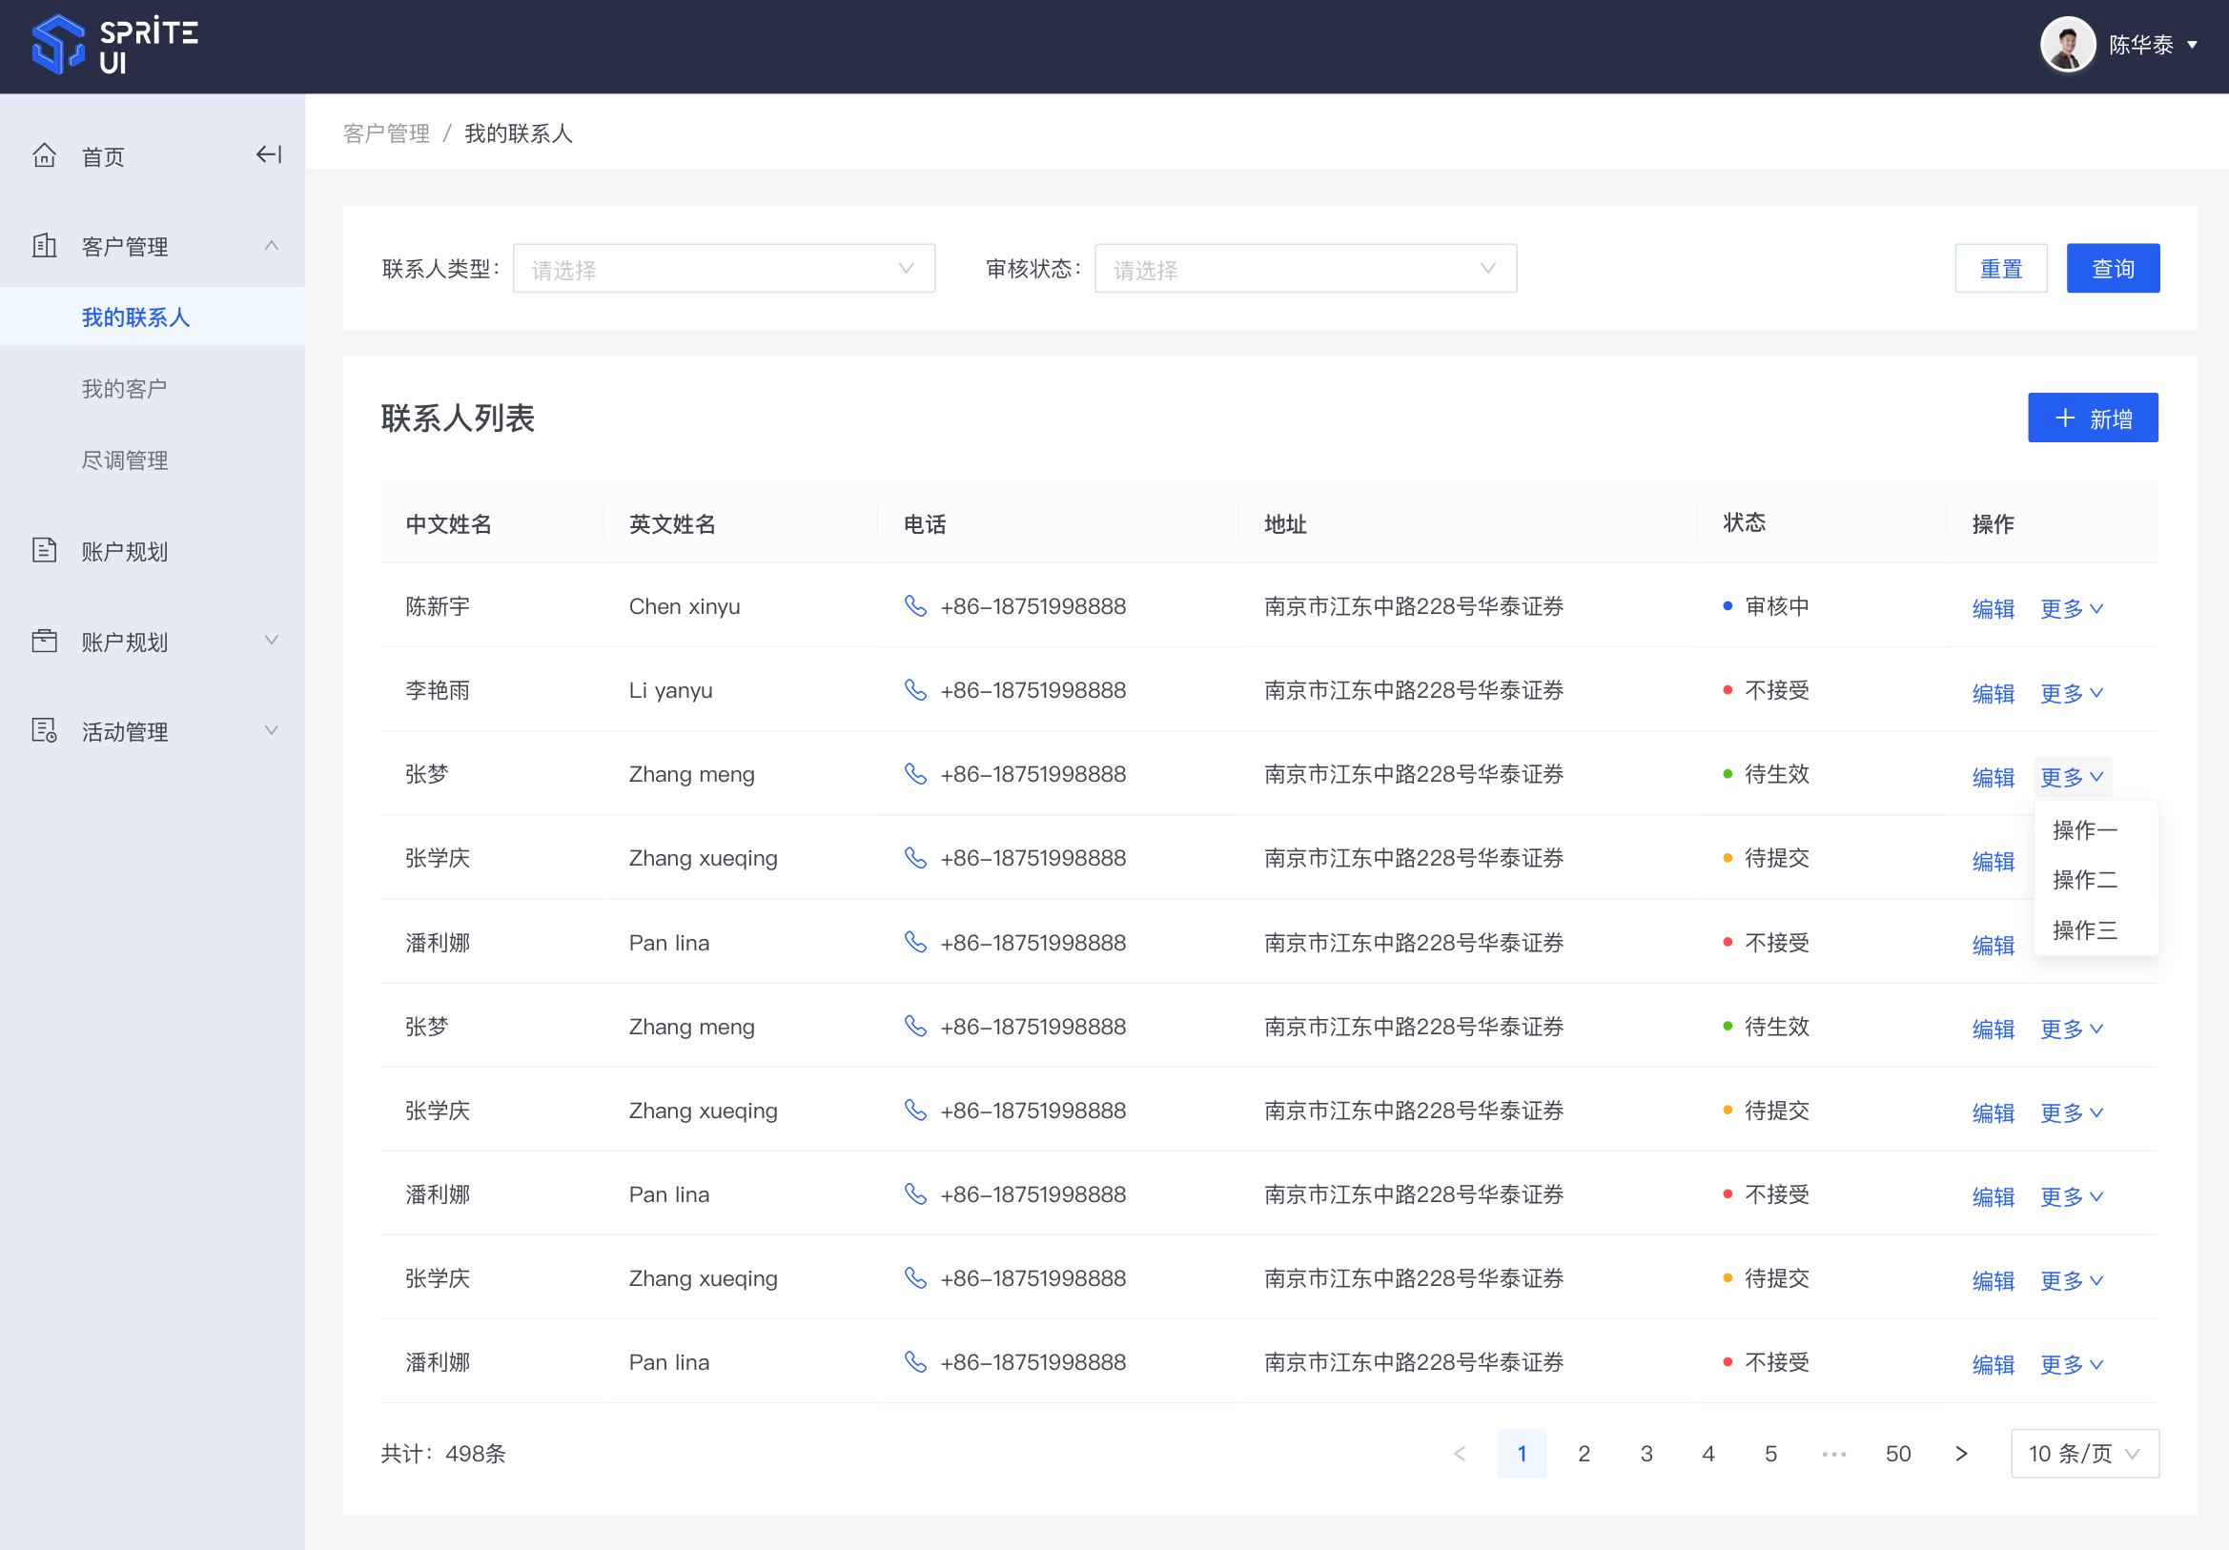This screenshot has height=1550, width=2229.
Task: Click the 重置 button
Action: (x=2002, y=269)
